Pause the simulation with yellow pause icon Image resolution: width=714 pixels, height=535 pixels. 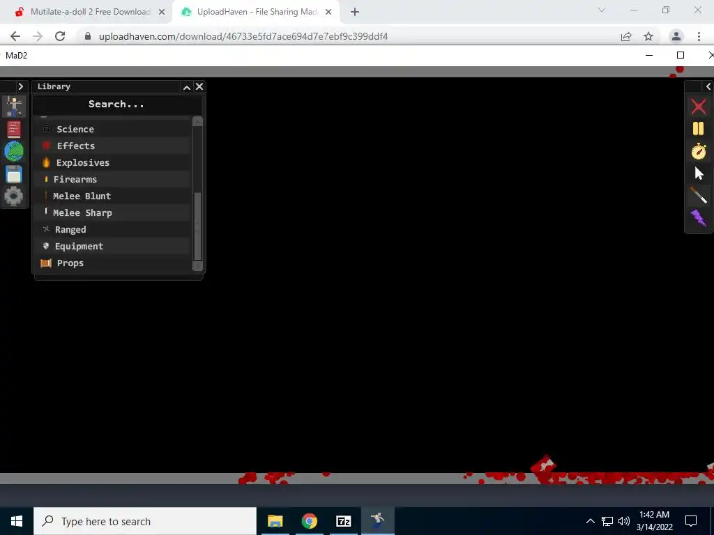pyautogui.click(x=698, y=129)
